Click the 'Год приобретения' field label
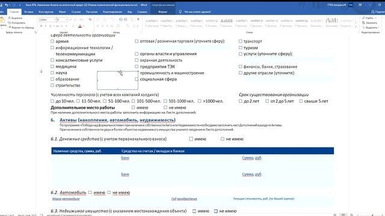385x216 pixels. pyautogui.click(x=185, y=199)
